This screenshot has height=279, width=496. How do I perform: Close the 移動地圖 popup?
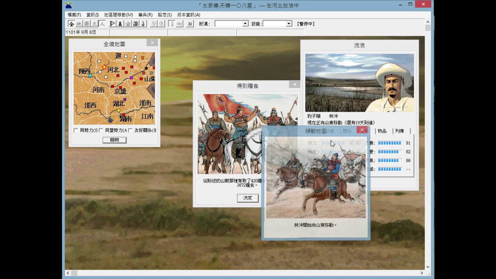(x=362, y=130)
